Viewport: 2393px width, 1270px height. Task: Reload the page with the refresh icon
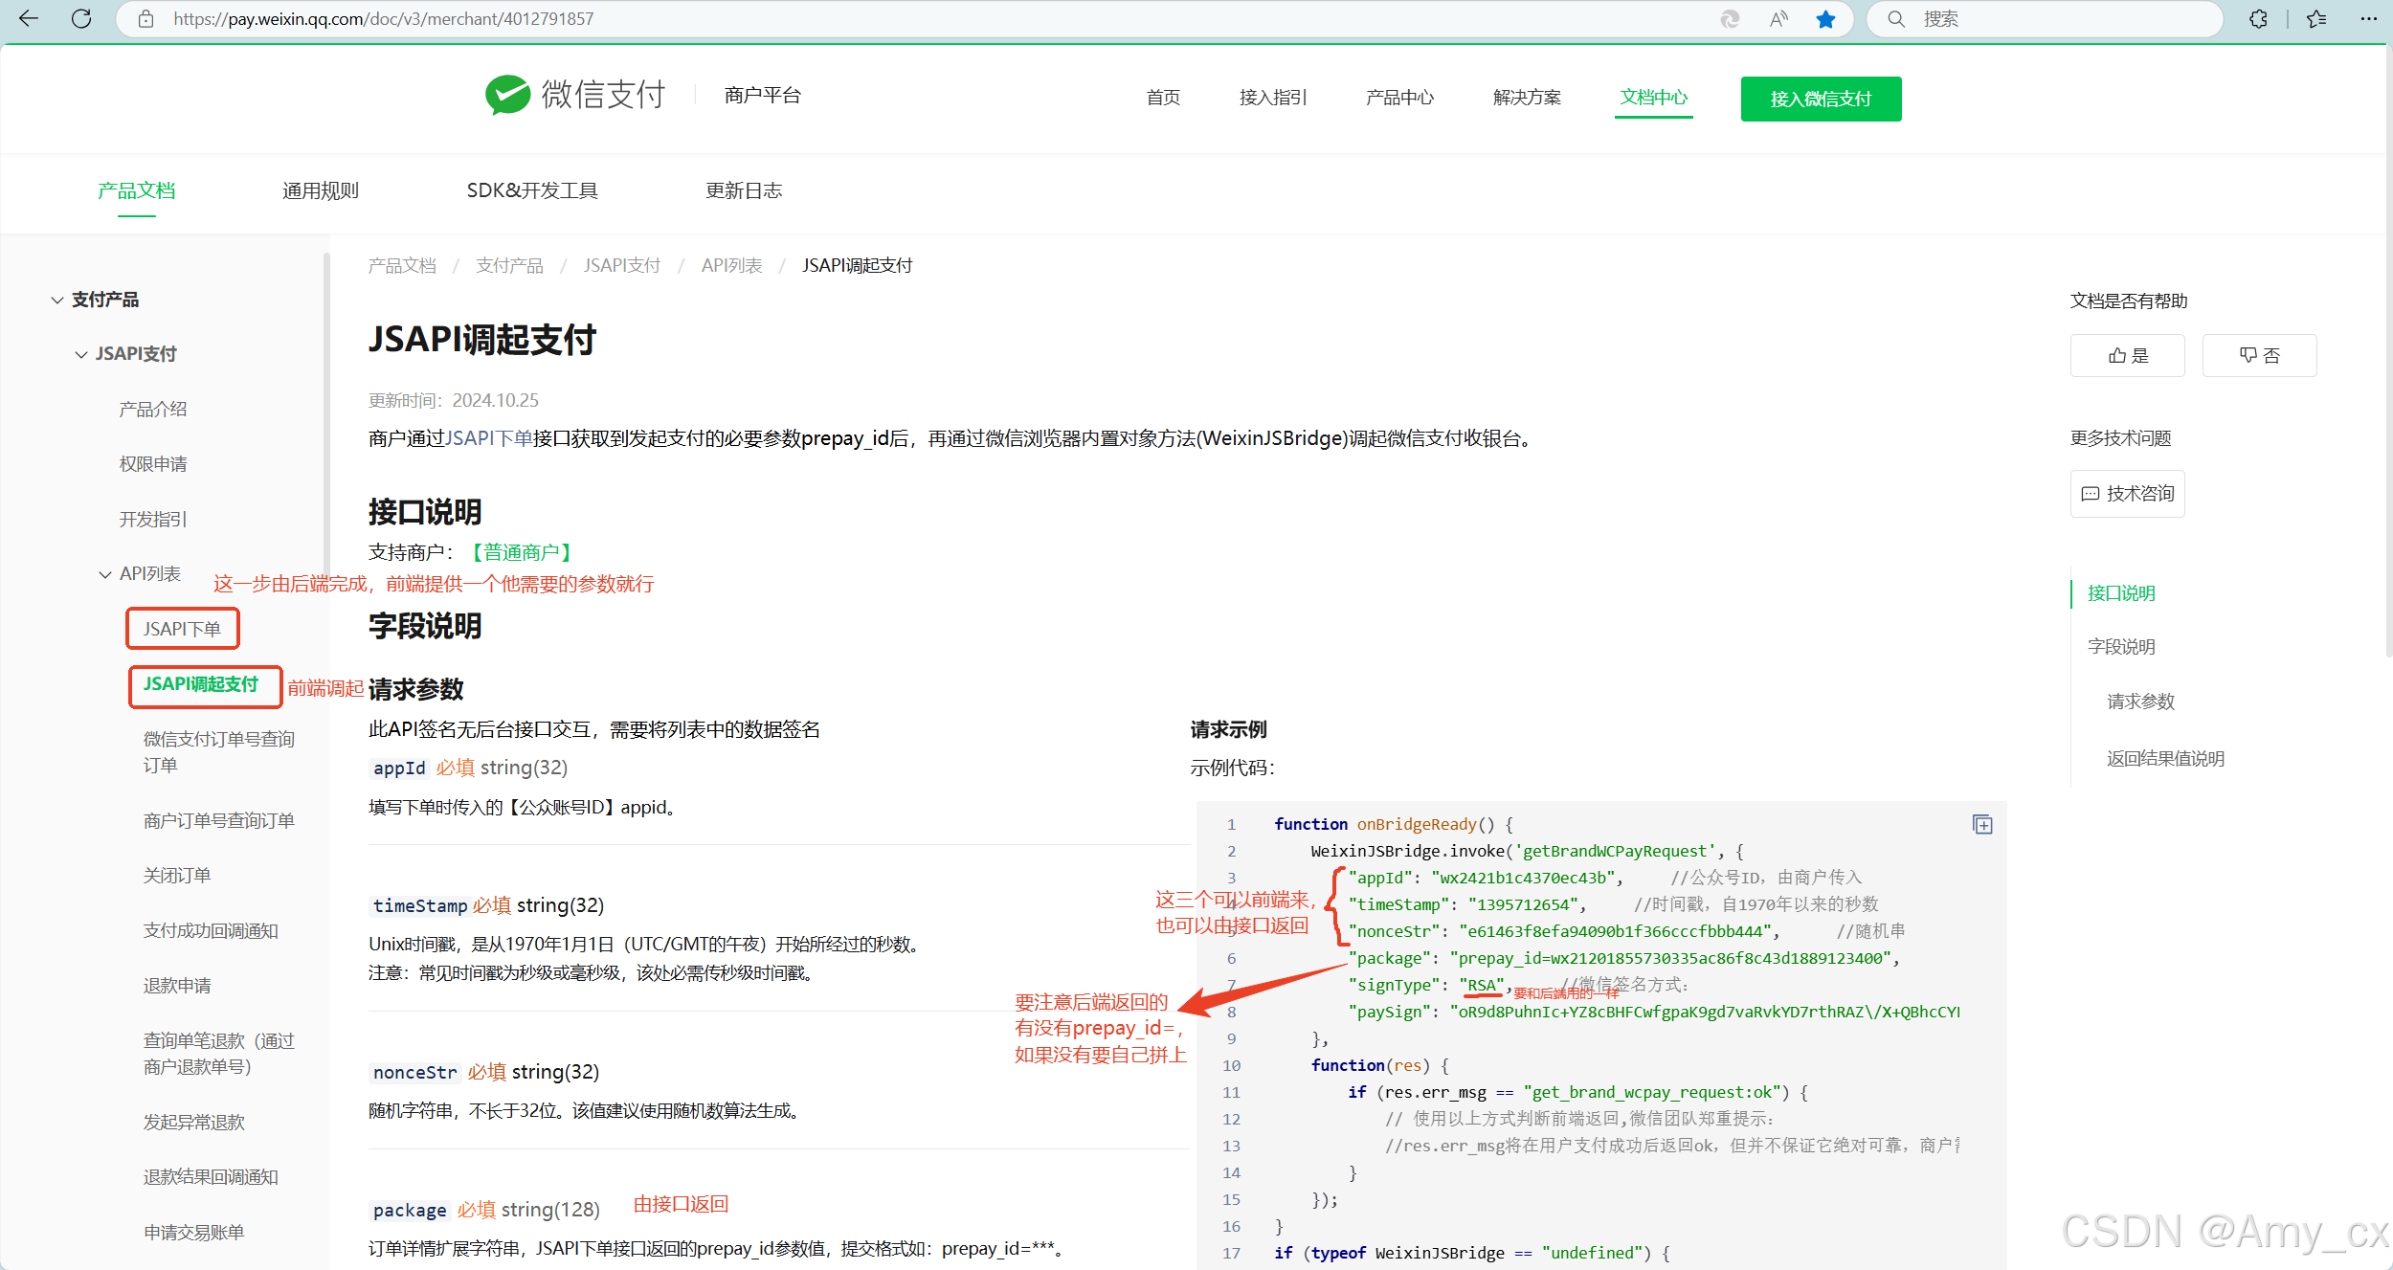pos(81,19)
